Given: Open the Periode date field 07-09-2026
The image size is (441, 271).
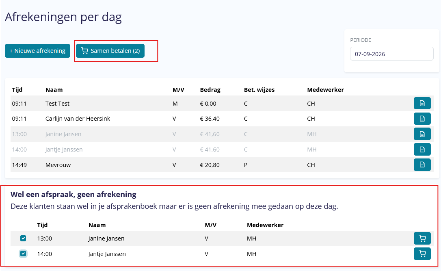Looking at the screenshot, I should coord(391,54).
